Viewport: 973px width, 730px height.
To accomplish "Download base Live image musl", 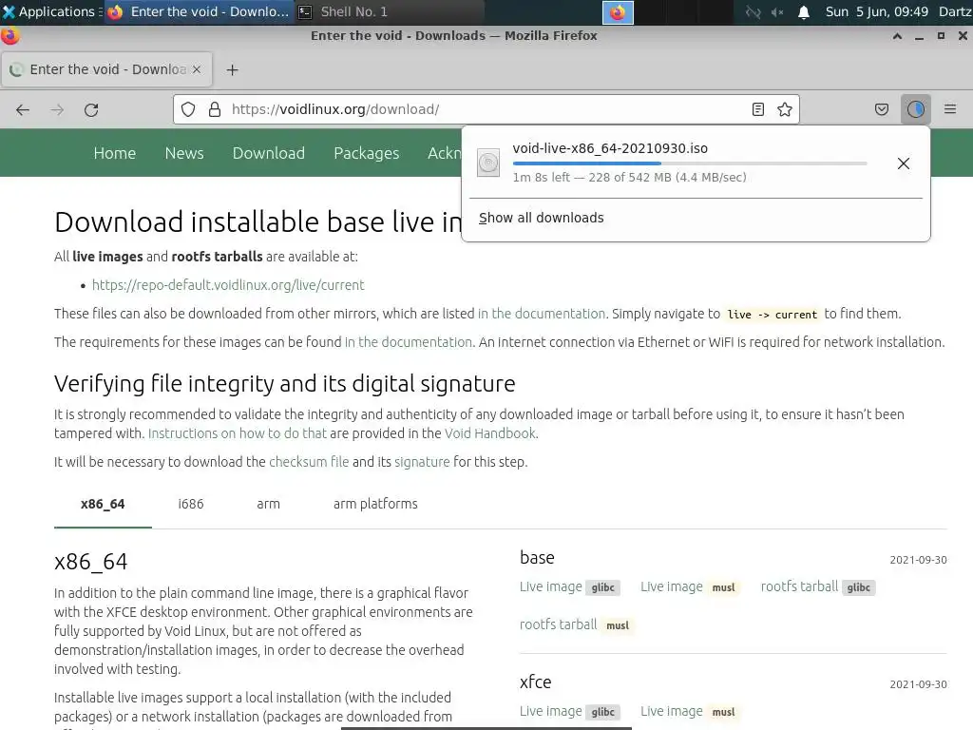I will pyautogui.click(x=690, y=587).
